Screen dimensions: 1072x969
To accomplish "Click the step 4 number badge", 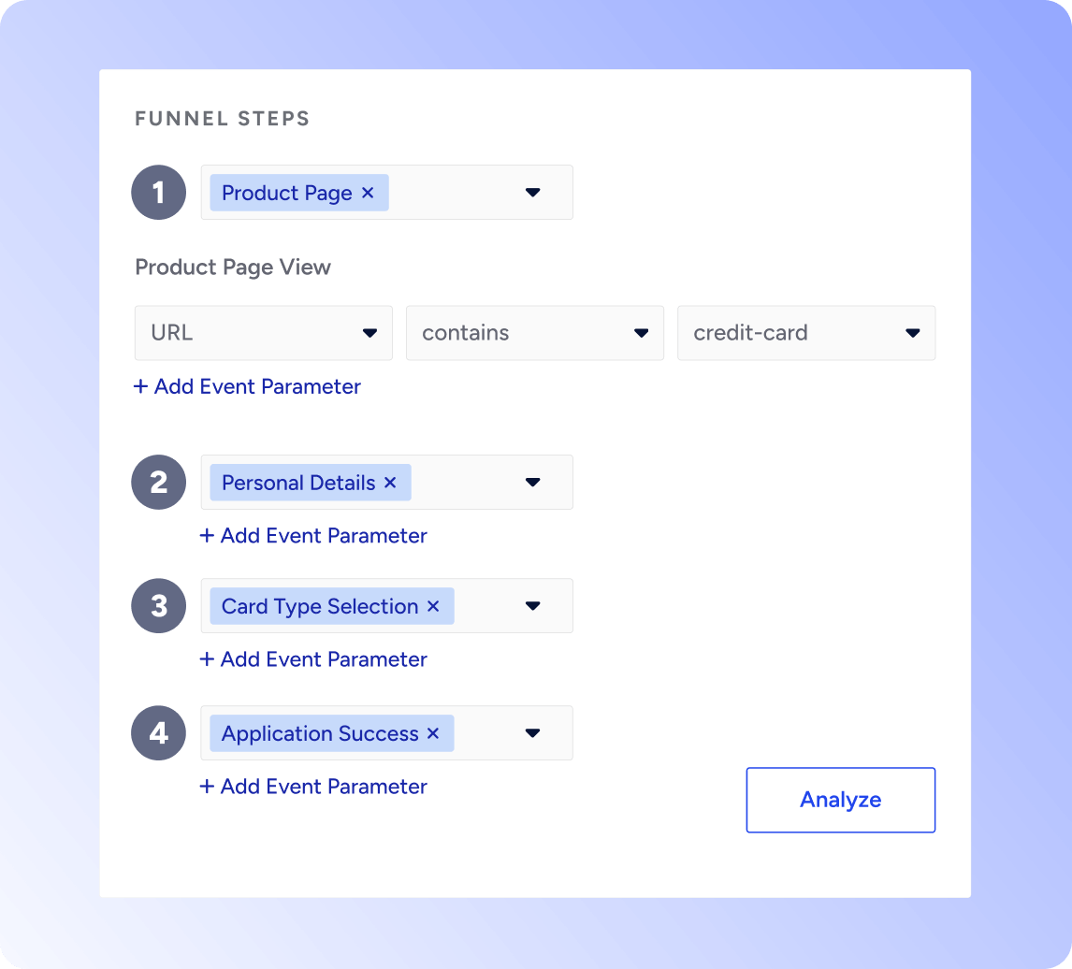I will pyautogui.click(x=159, y=733).
